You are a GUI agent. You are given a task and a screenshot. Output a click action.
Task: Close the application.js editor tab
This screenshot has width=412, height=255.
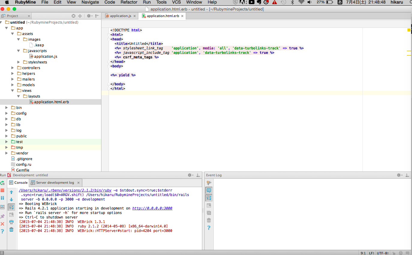click(134, 16)
